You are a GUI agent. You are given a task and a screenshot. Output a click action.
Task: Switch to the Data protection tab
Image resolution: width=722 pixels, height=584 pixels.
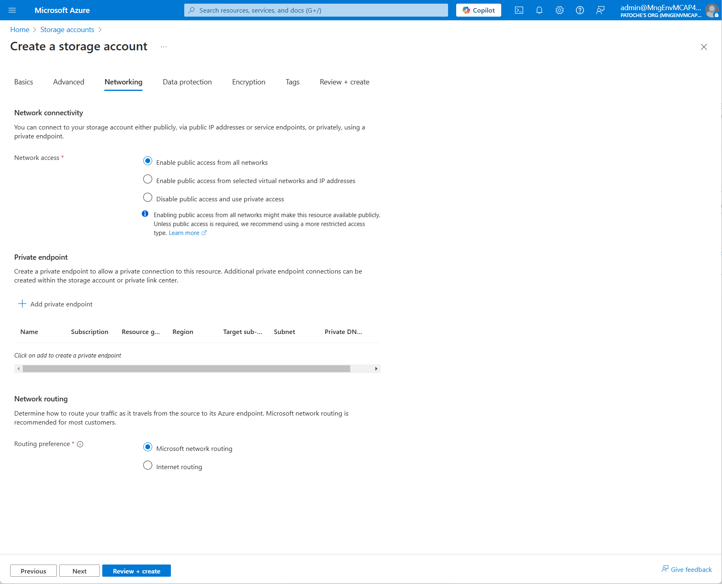click(x=187, y=82)
